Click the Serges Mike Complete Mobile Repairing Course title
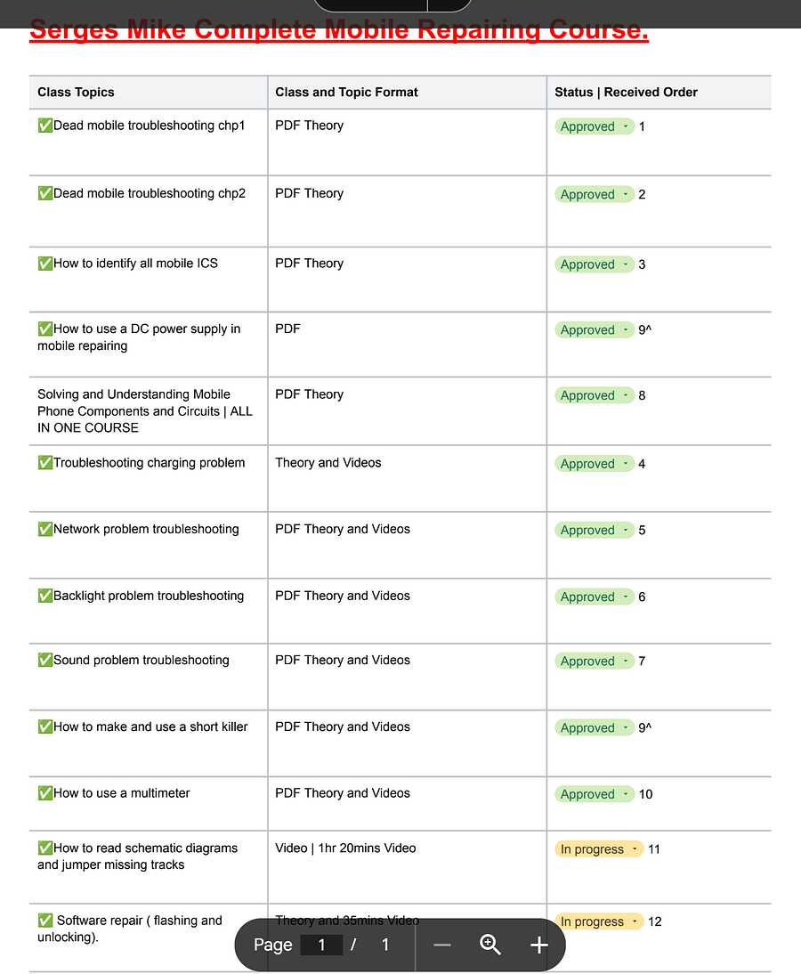The height and width of the screenshot is (974, 801). (x=339, y=29)
